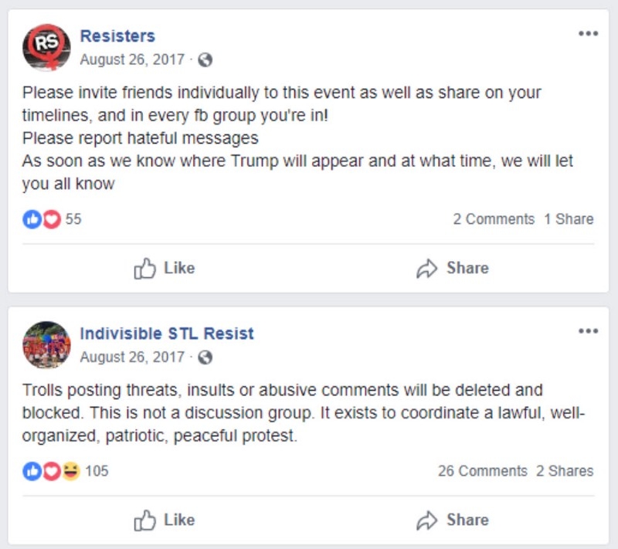Viewport: 618px width, 549px height.
Task: Click the haha reaction icon beside 105
Action: 70,471
